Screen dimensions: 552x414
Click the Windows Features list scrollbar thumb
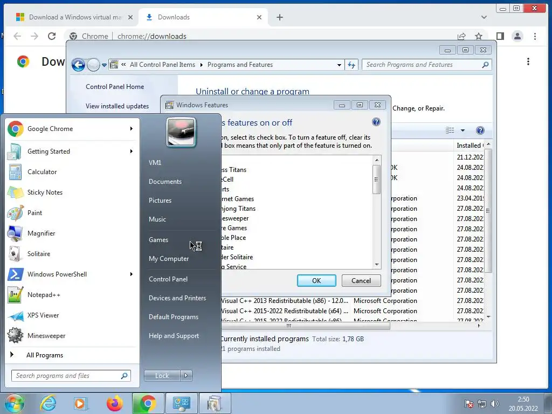tap(377, 179)
